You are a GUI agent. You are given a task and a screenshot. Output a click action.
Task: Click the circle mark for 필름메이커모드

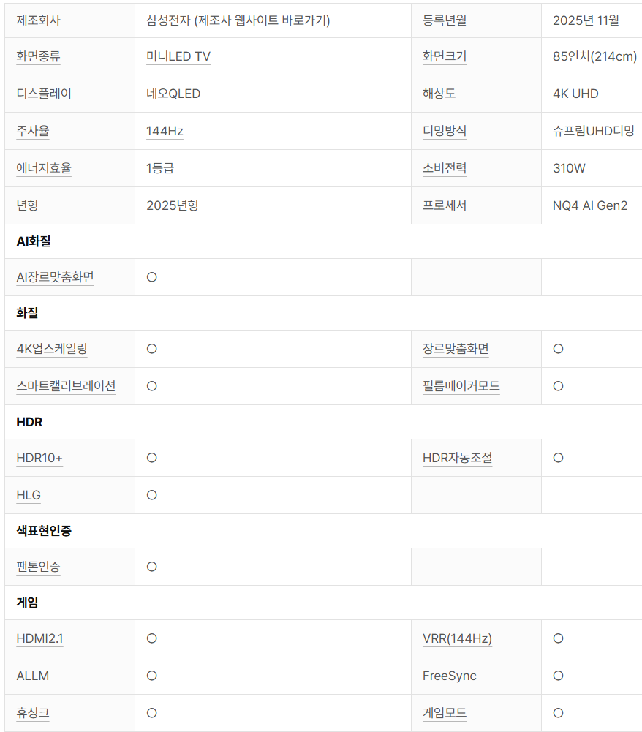click(559, 387)
